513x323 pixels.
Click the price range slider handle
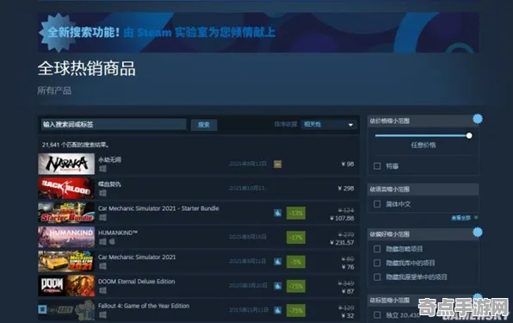click(x=469, y=135)
